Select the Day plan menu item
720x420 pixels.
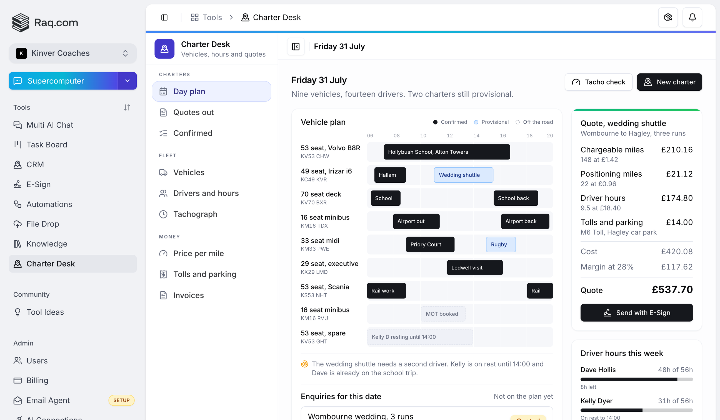point(212,91)
